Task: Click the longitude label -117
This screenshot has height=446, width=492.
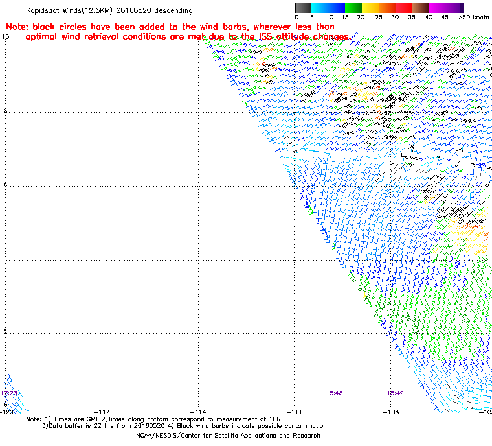Action: coord(102,412)
